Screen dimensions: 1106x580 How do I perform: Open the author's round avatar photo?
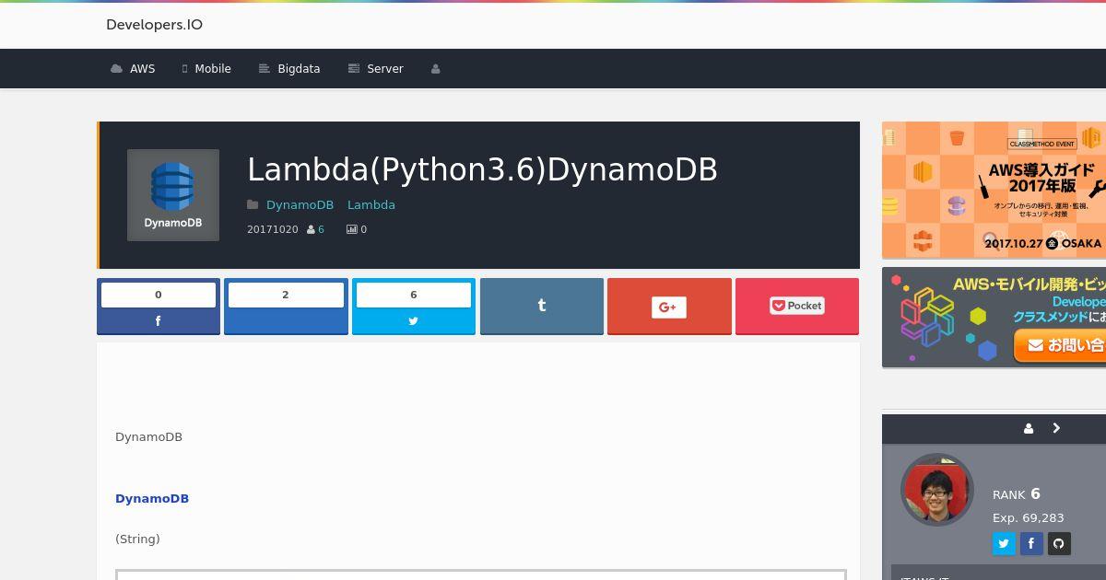pos(937,490)
